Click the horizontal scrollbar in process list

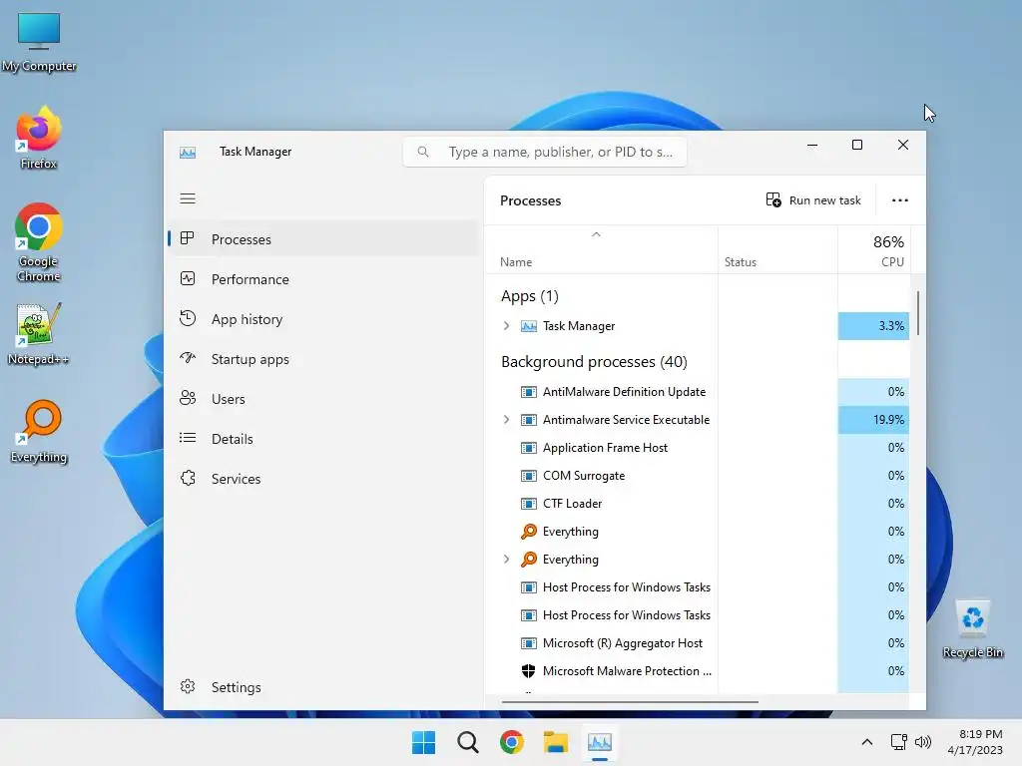click(630, 702)
